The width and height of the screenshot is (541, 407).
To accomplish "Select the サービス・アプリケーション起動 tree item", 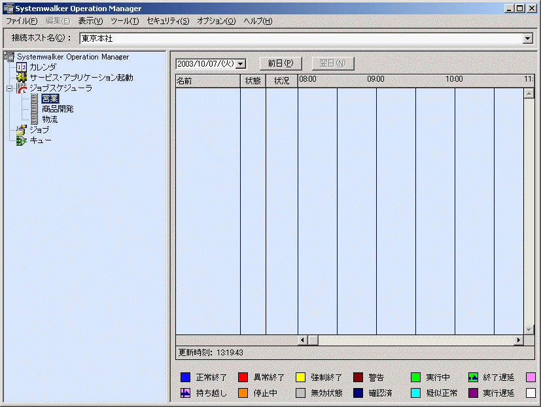I will (81, 78).
